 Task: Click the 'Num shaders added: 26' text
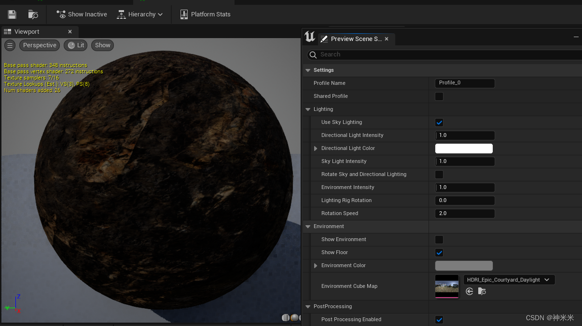pyautogui.click(x=32, y=90)
